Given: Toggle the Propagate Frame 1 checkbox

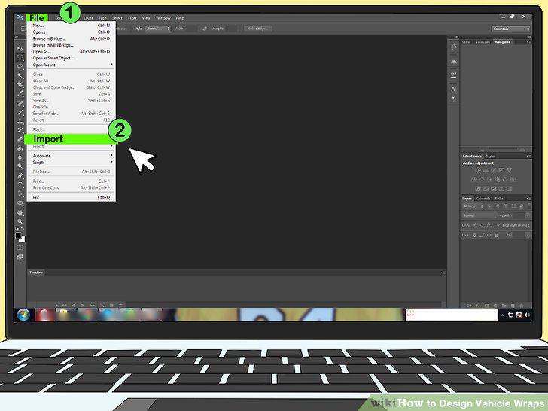Looking at the screenshot, I should pos(499,225).
